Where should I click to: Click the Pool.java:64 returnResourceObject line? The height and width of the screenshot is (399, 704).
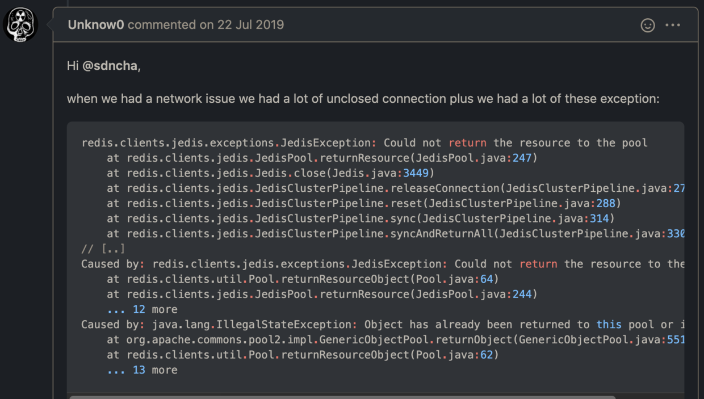[303, 279]
